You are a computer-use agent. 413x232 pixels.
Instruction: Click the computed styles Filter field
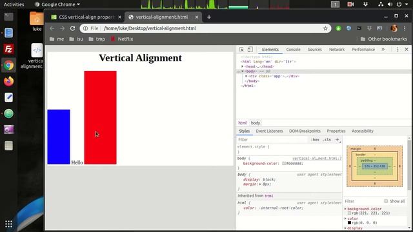(x=363, y=201)
